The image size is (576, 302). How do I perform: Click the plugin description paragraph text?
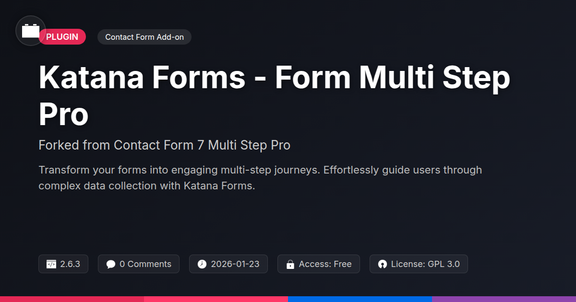259,178
